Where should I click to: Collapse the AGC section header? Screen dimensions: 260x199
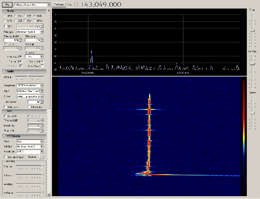(x=4, y=111)
